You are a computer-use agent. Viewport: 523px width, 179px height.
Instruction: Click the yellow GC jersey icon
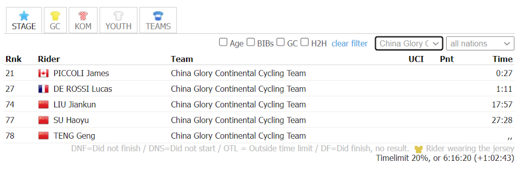tap(55, 16)
